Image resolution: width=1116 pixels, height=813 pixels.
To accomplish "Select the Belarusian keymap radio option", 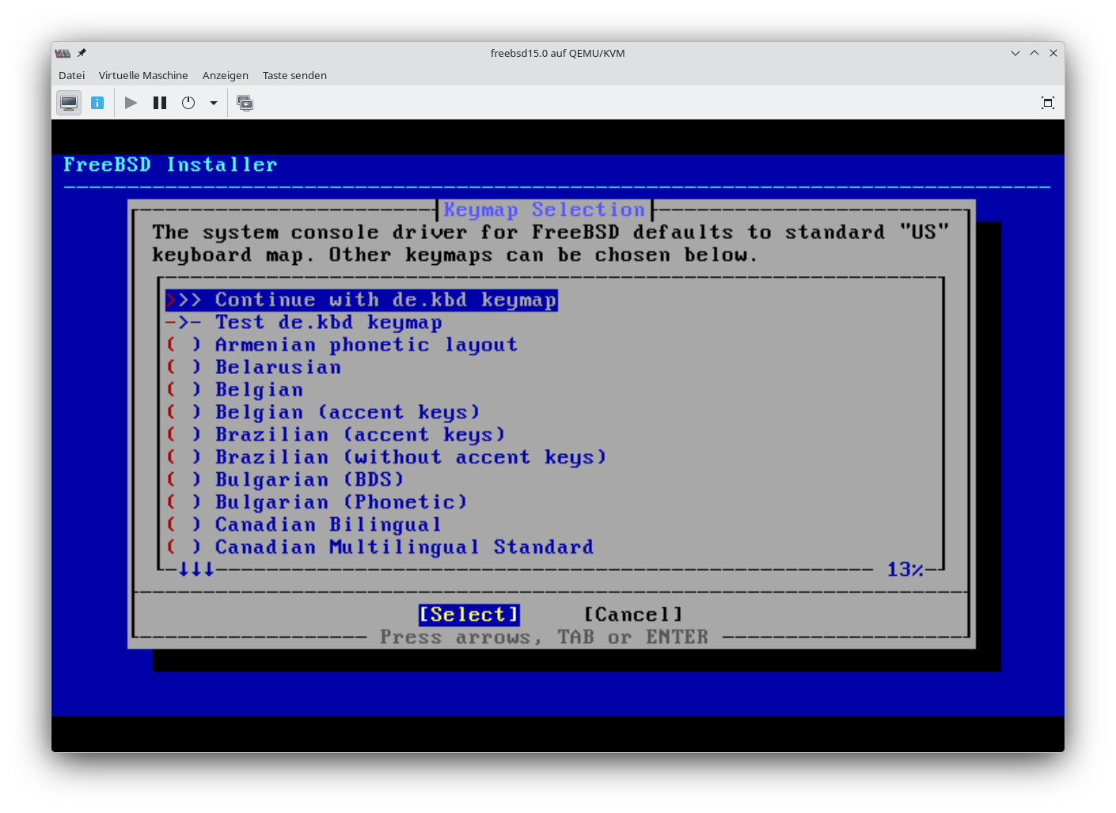I will point(277,367).
